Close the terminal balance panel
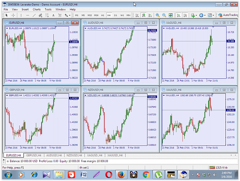 click(4, 160)
